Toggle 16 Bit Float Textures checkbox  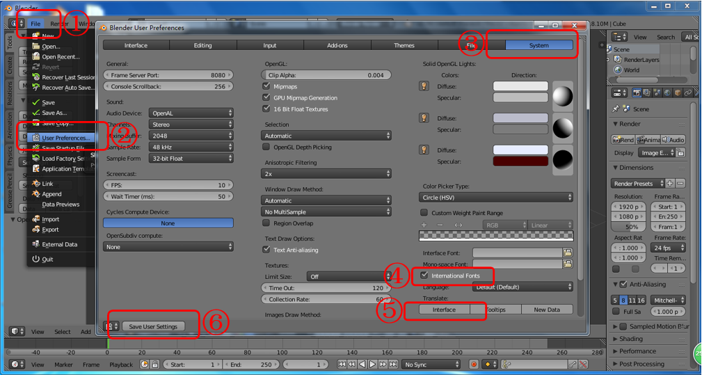[x=266, y=109]
